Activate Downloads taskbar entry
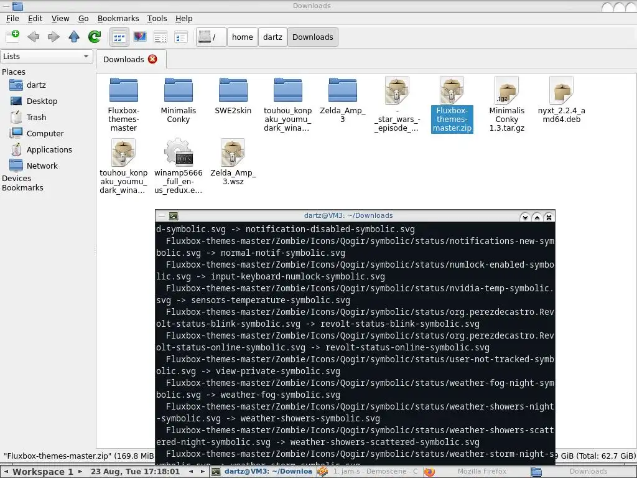Viewport: 637px width, 478px height. (582, 472)
